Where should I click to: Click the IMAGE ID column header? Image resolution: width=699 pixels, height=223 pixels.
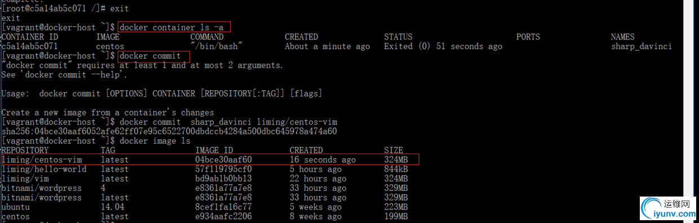[x=214, y=150]
